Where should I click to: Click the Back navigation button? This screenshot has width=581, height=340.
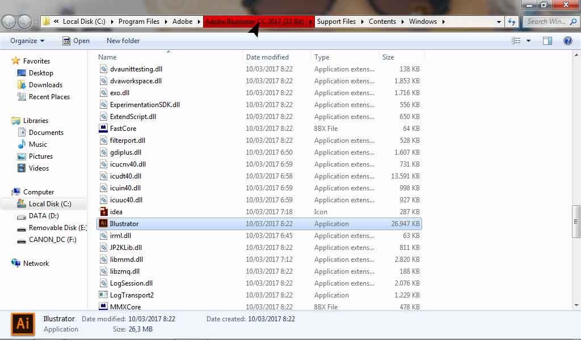coord(9,22)
